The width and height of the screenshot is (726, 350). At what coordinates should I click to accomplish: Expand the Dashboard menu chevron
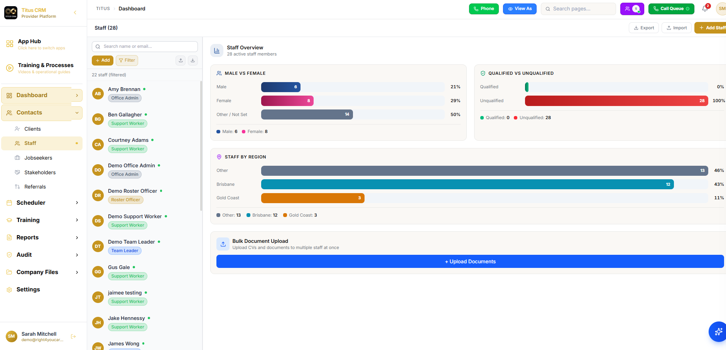77,95
